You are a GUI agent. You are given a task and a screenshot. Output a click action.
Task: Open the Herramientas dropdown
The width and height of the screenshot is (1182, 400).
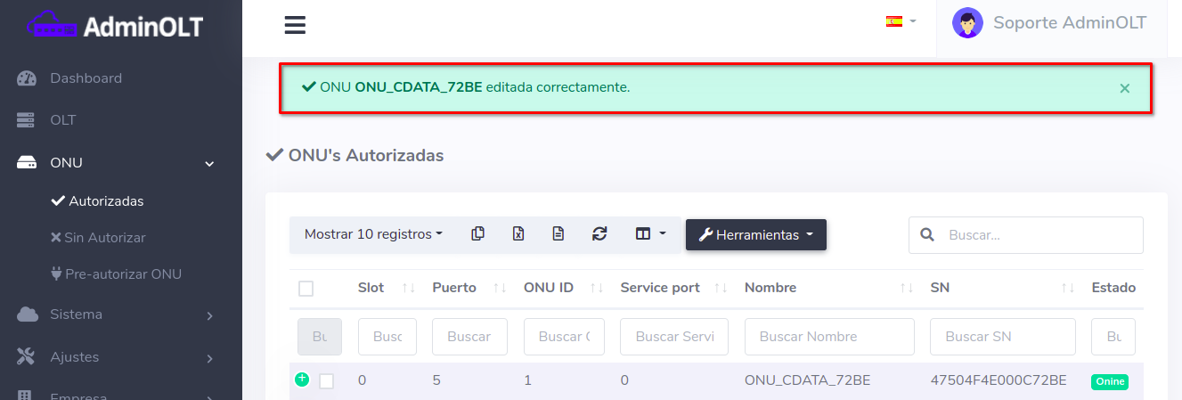[755, 235]
